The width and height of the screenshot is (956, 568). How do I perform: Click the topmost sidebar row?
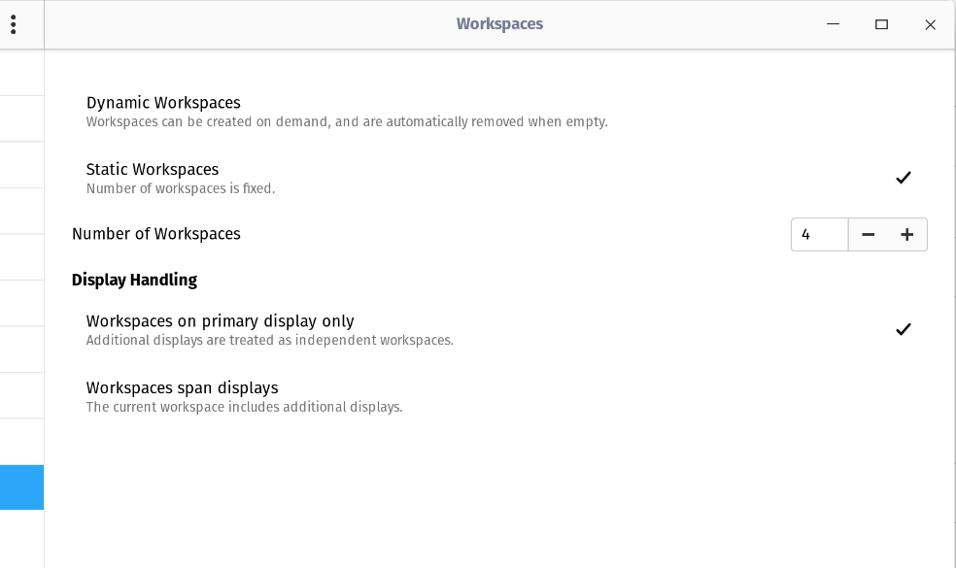(x=21, y=72)
